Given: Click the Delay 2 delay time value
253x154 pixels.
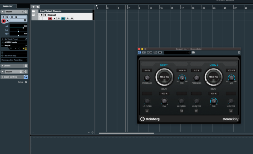Looking at the screenshot, I should [214, 76].
